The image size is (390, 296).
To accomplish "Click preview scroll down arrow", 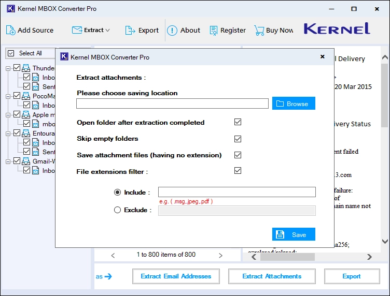I will (x=385, y=241).
